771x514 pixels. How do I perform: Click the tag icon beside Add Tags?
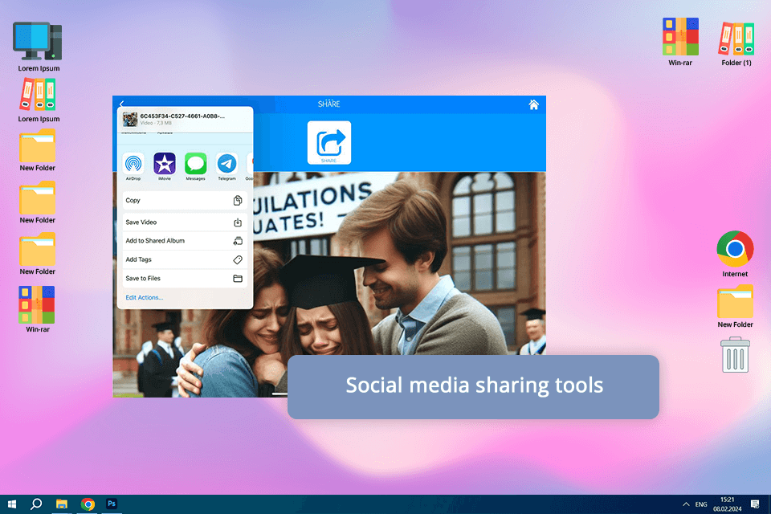[238, 259]
